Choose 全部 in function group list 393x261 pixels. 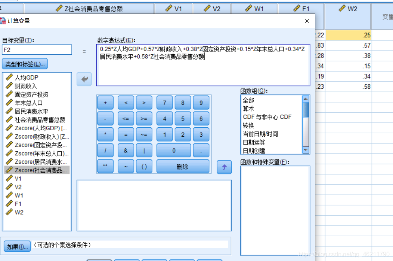248,100
